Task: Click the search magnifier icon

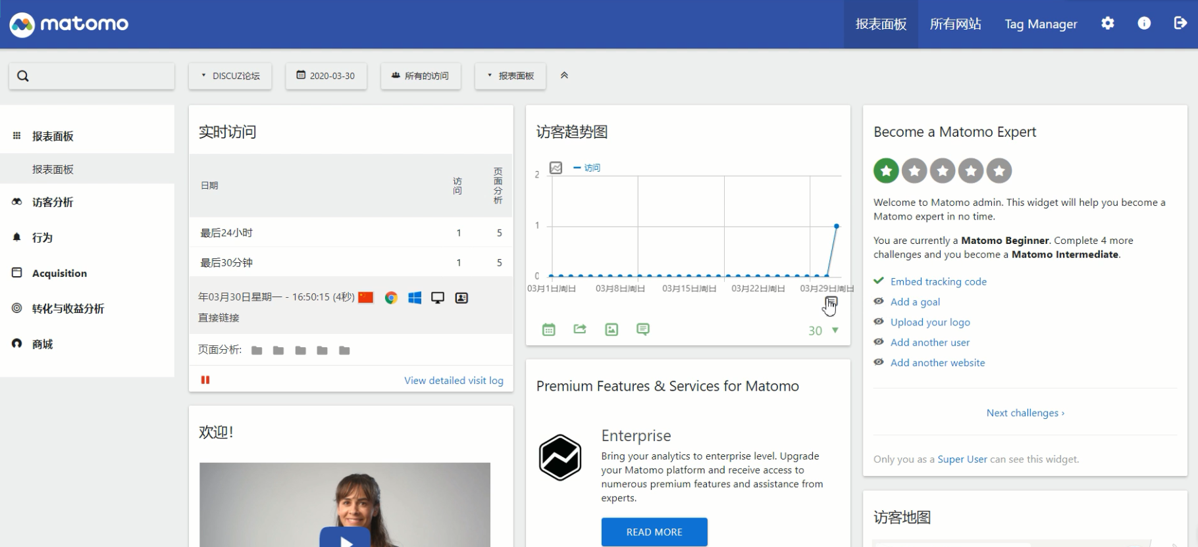Action: pos(23,76)
